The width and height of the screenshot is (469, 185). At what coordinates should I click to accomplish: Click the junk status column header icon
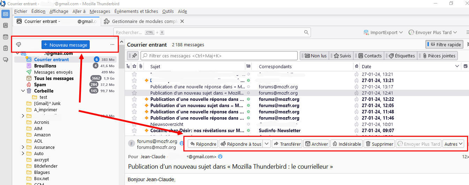pyautogui.click(x=356, y=66)
